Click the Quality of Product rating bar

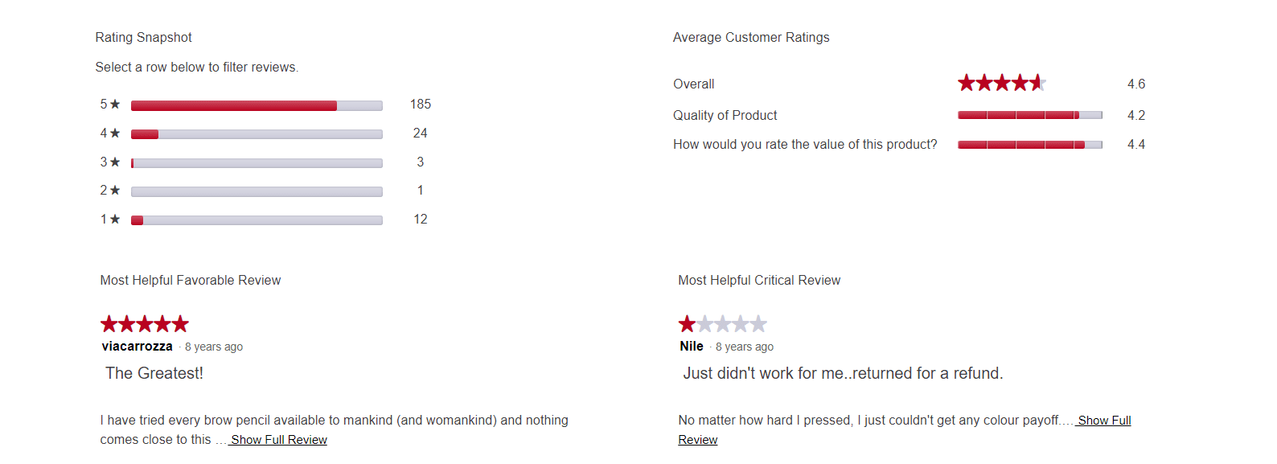pyautogui.click(x=1029, y=115)
